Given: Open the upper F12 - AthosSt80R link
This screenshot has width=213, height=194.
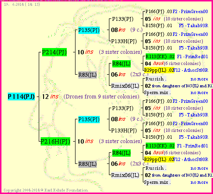Looking at the screenshot, I should 191,70.
